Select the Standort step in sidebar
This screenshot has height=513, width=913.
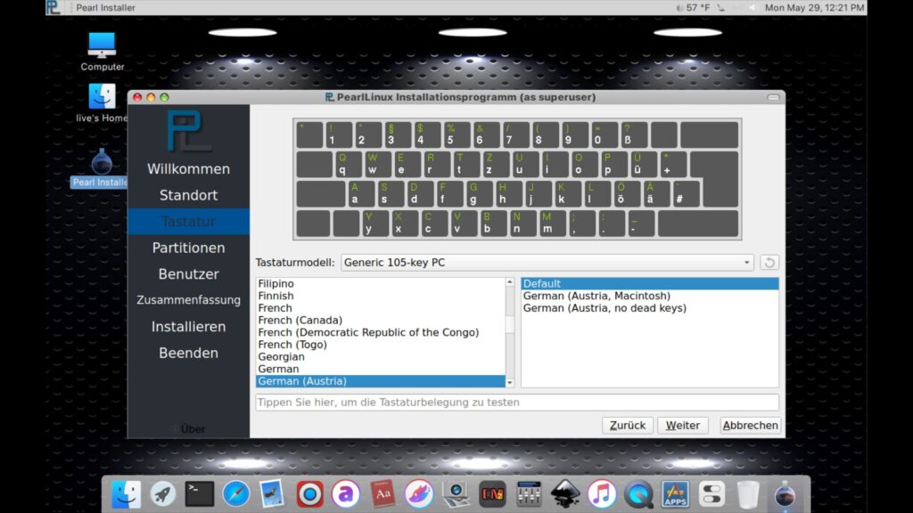click(x=188, y=195)
